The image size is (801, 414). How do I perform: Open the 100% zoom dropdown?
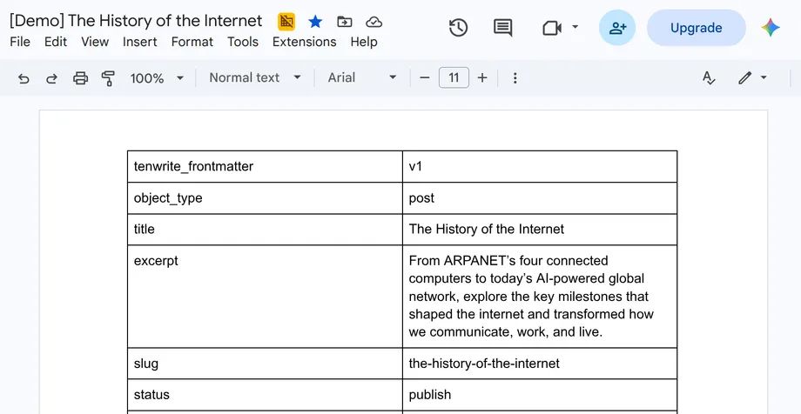pos(157,78)
